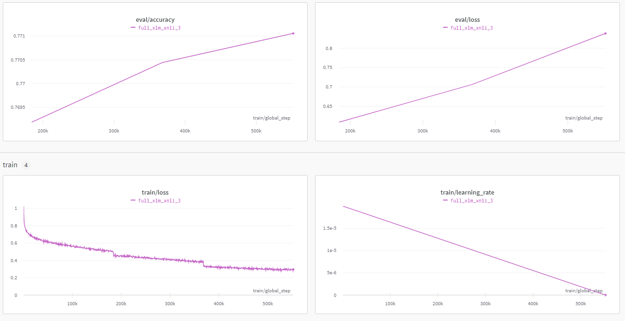The image size is (625, 321).
Task: Select full_xlm_xnli_3 legend in eval/loss chart
Action: point(471,28)
